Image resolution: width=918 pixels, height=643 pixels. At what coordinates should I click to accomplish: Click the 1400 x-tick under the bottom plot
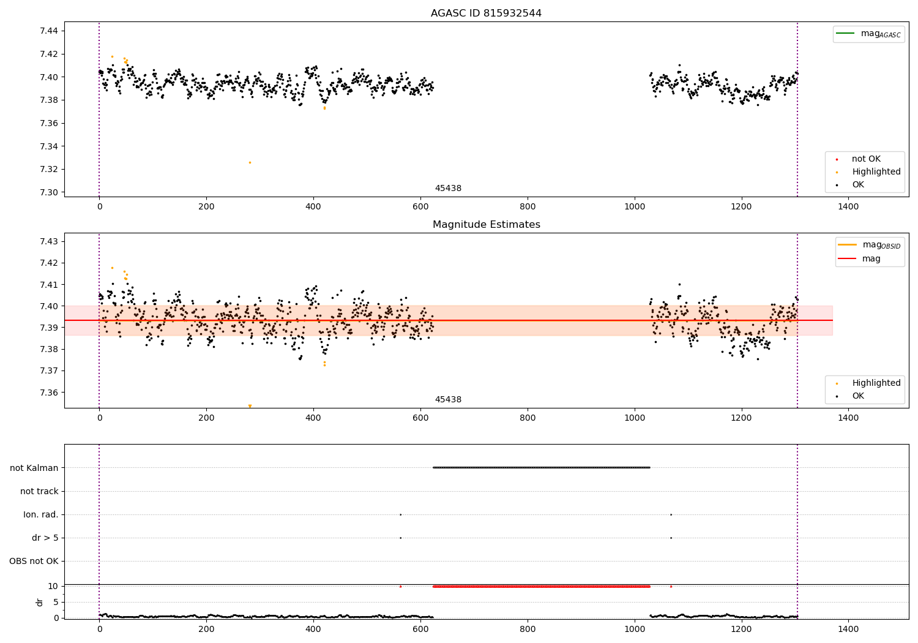coord(848,629)
